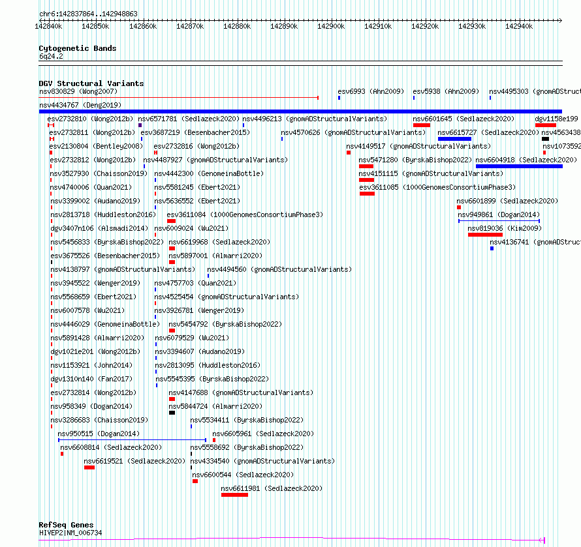The width and height of the screenshot is (581, 547).
Task: Click the nsv830829 (Wong2007) variant label
Action: [78, 91]
